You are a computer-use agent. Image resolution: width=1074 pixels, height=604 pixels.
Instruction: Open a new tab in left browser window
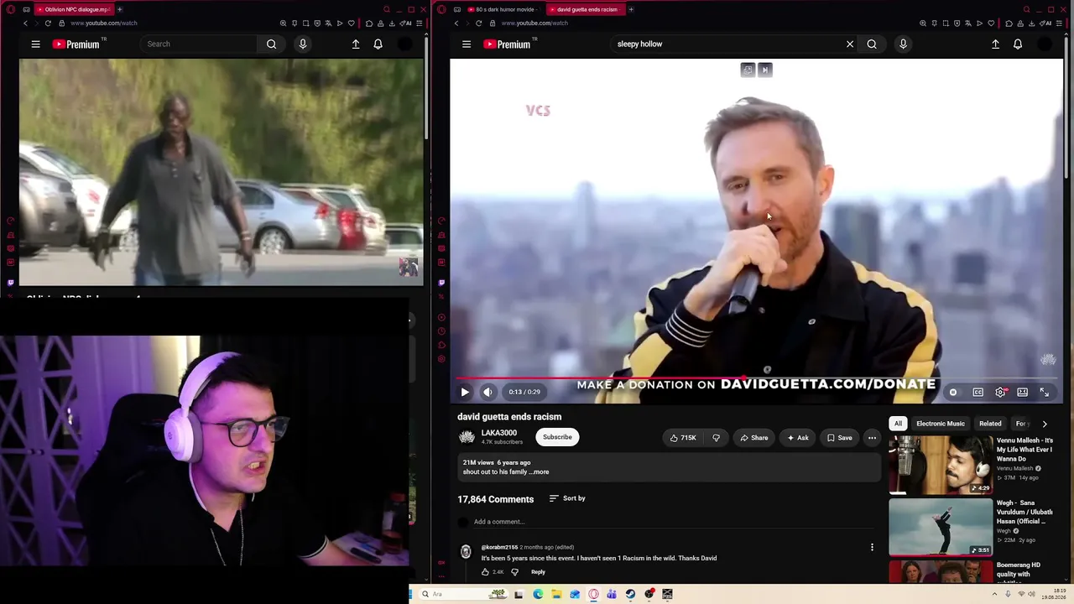click(119, 9)
